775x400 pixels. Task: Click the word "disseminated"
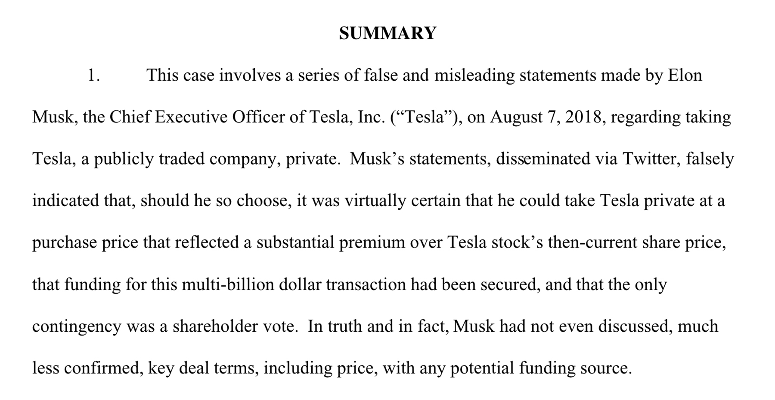(x=543, y=159)
